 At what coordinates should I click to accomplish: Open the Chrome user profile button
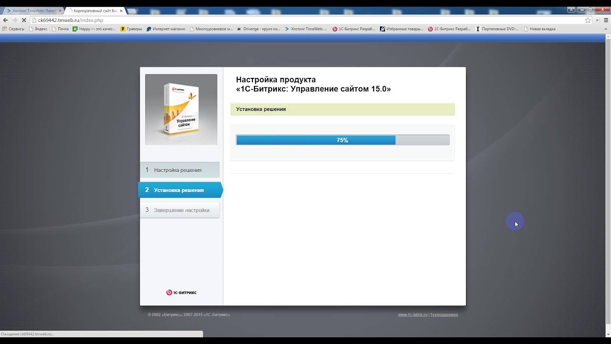(x=572, y=9)
